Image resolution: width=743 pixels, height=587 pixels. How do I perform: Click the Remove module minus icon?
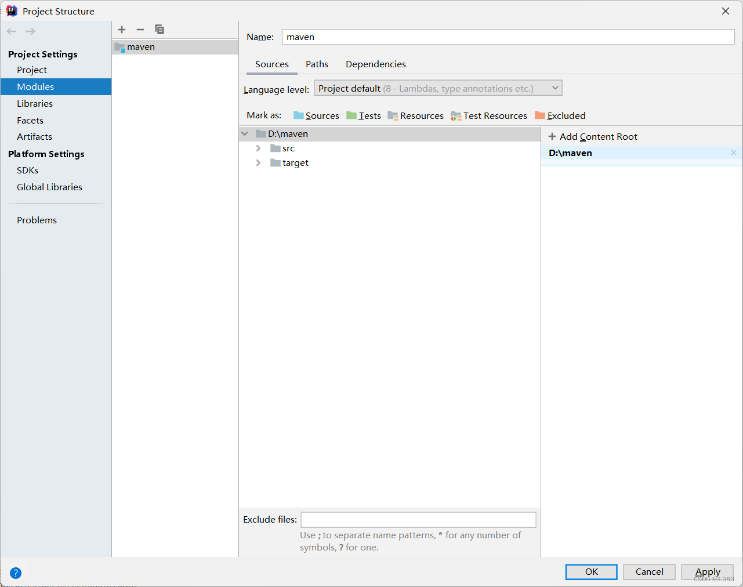140,30
